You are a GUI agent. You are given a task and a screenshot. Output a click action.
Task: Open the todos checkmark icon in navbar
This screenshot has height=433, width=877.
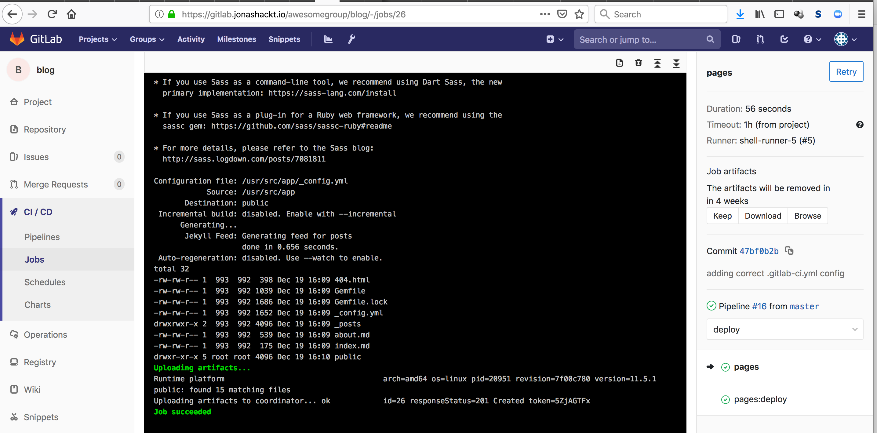coord(784,39)
